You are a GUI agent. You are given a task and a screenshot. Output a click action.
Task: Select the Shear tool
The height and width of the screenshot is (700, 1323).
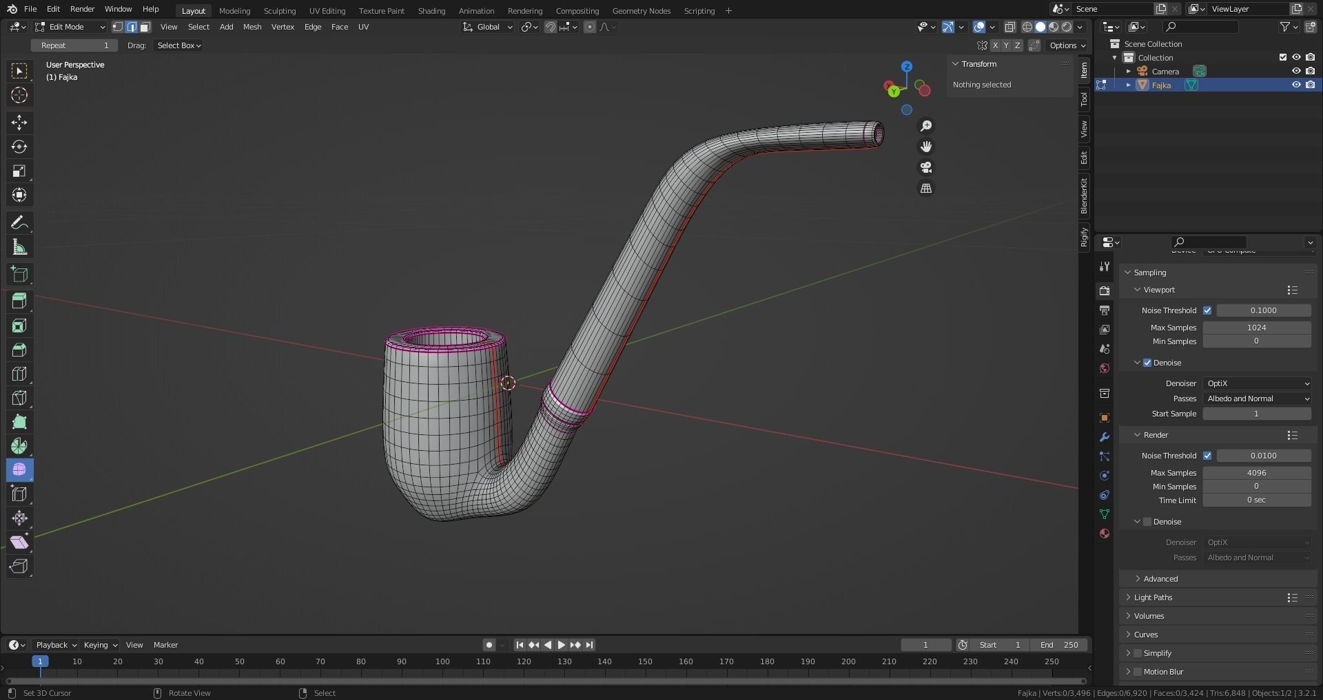pyautogui.click(x=19, y=542)
